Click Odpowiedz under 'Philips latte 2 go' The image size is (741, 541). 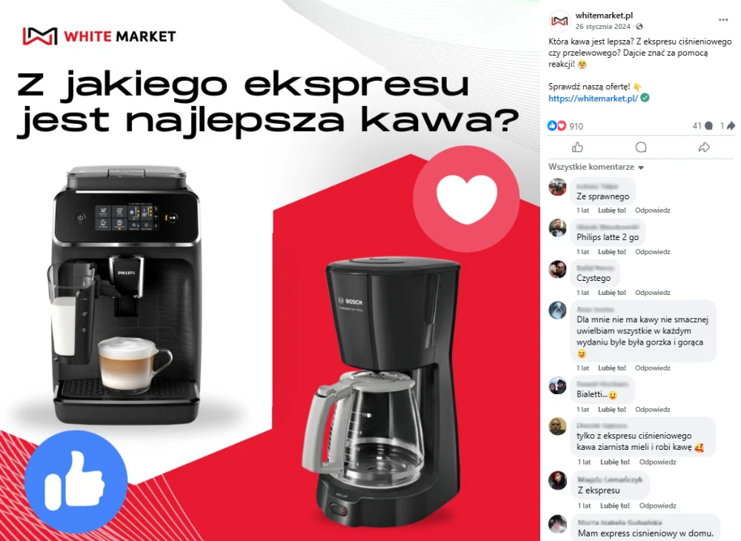[652, 252]
